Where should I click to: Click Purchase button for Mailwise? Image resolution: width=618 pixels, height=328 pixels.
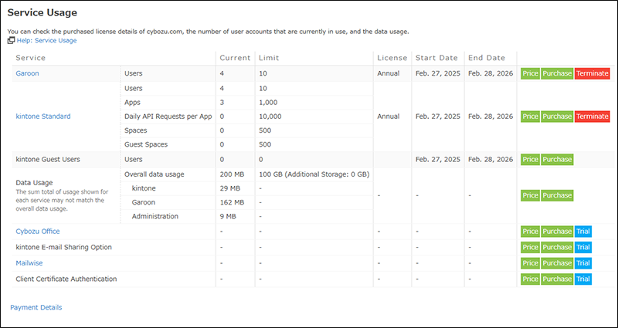point(557,263)
